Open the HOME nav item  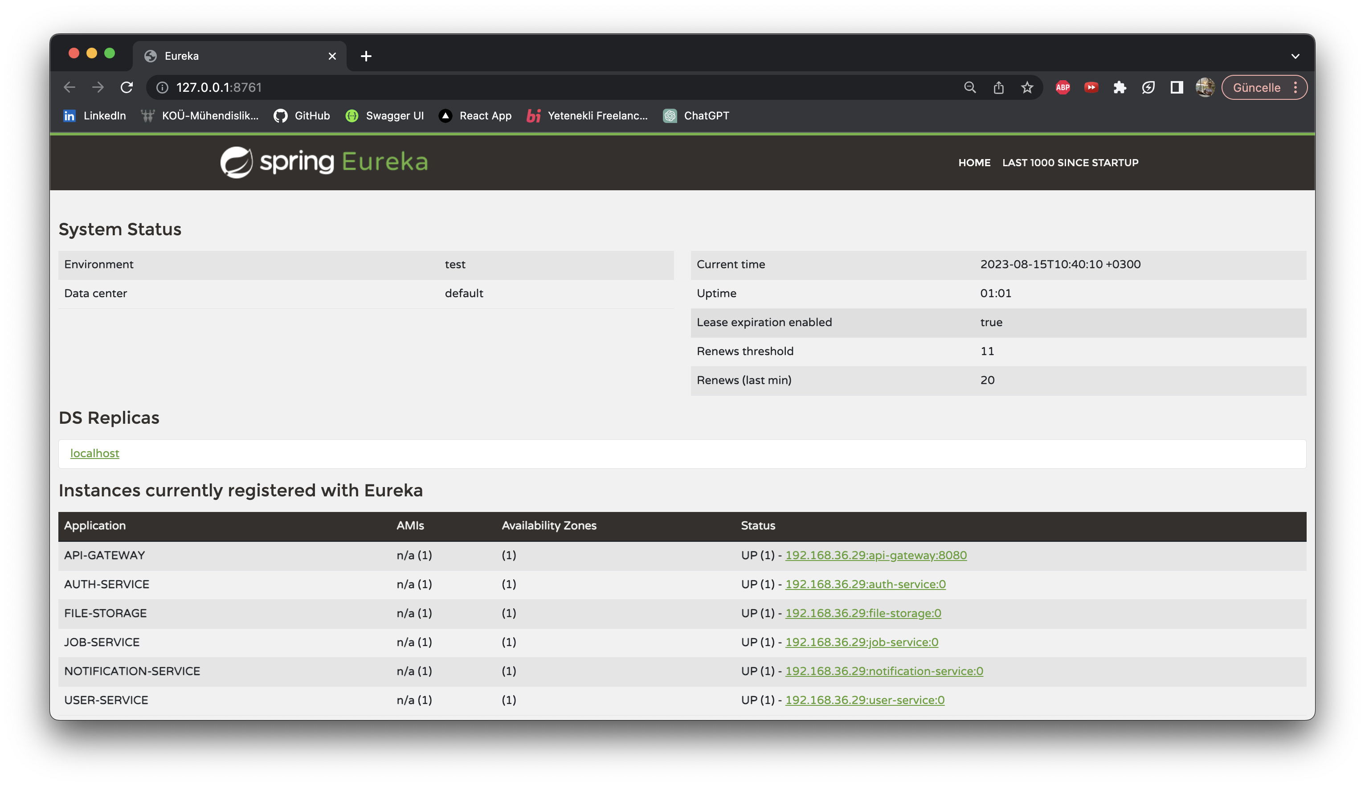click(x=974, y=163)
